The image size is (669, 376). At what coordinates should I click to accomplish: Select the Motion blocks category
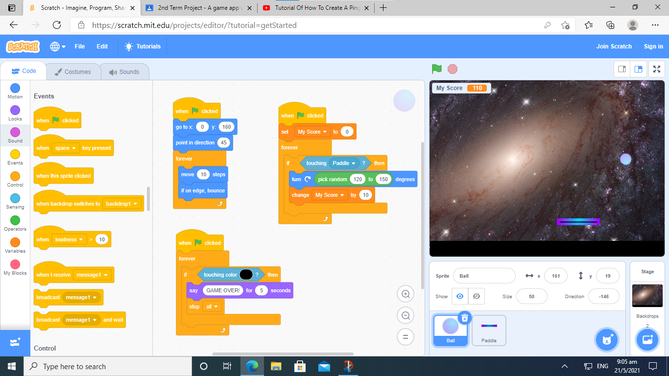(15, 91)
